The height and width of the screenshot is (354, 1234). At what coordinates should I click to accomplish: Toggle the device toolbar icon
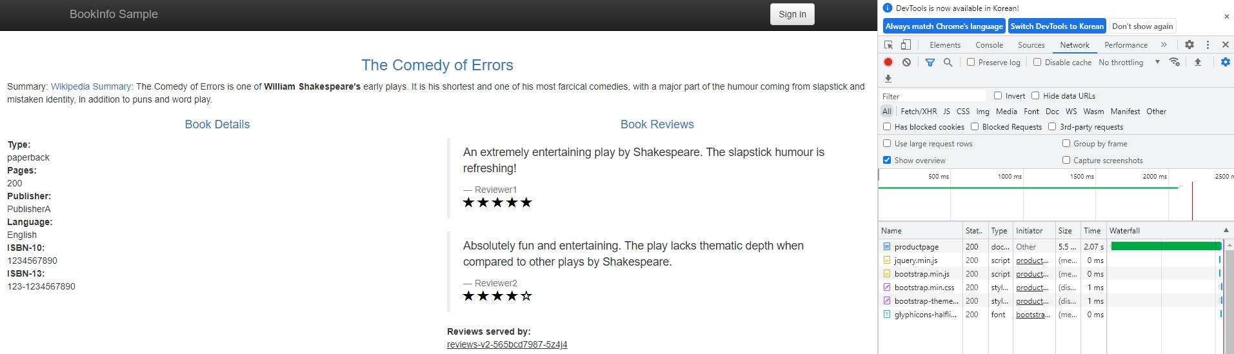point(906,45)
